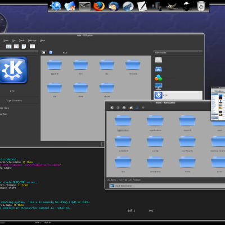Screen dimensions: 225x225
Task: Select the hard disk bookmark in Dolphin
Action: tap(159, 60)
